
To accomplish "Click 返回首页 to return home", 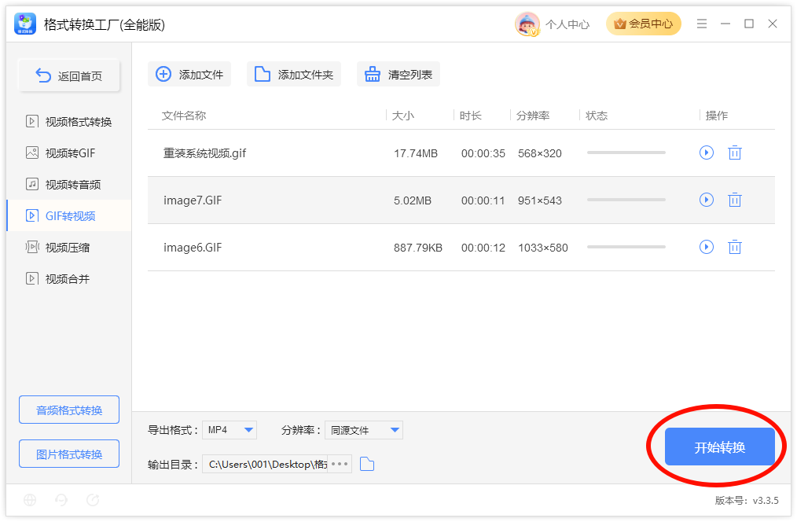I will [x=69, y=75].
